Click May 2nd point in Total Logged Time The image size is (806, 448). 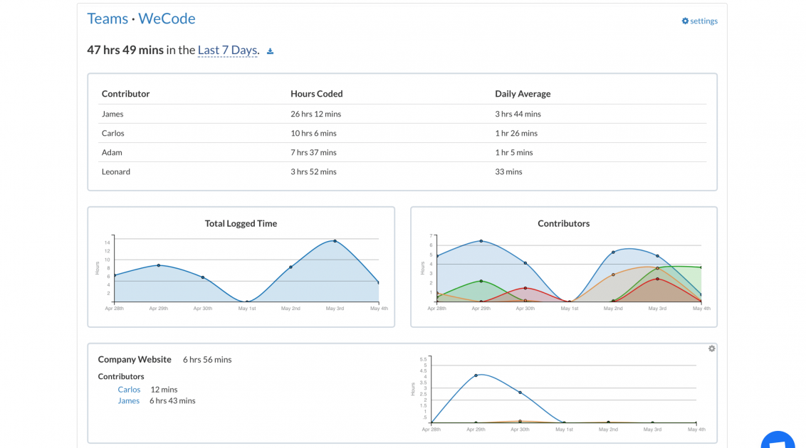291,267
